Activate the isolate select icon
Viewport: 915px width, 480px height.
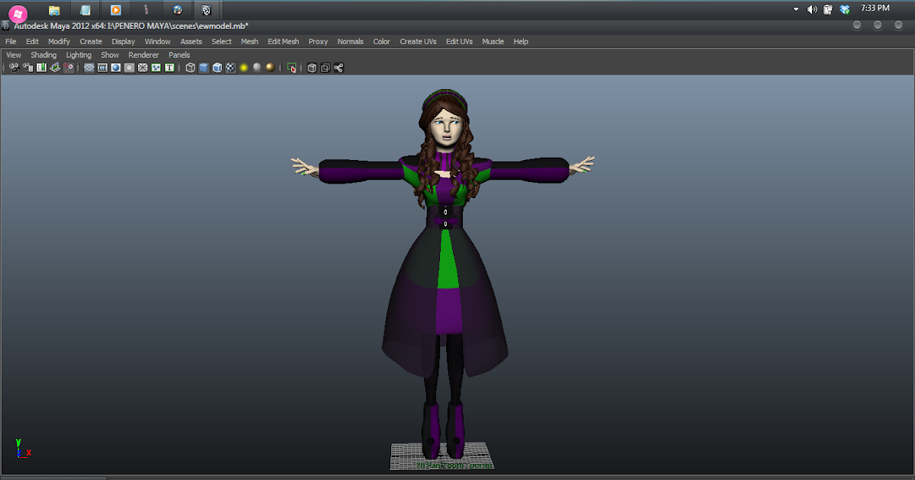click(291, 67)
